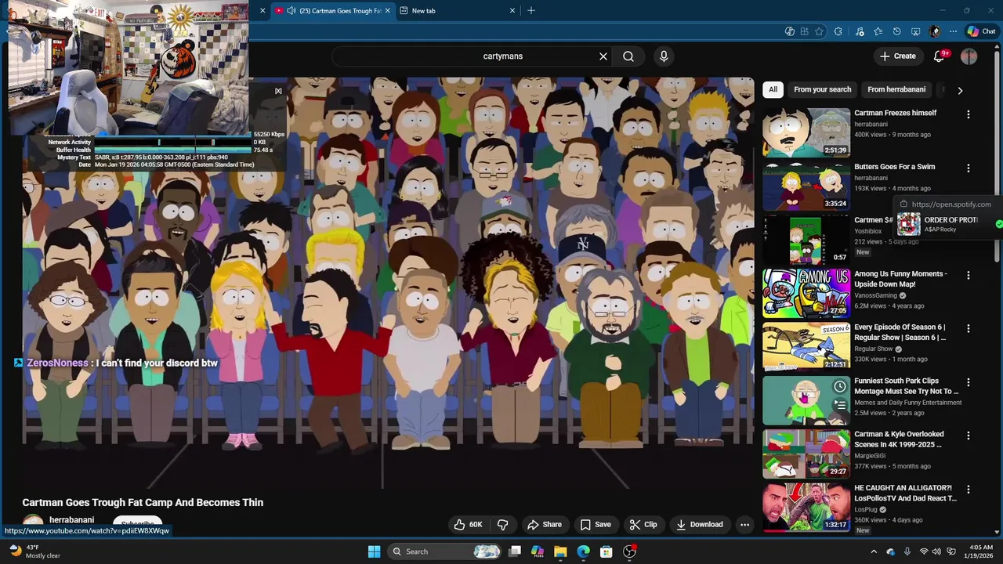Image resolution: width=1003 pixels, height=564 pixels.
Task: Open Windows Start menu
Action: click(374, 551)
